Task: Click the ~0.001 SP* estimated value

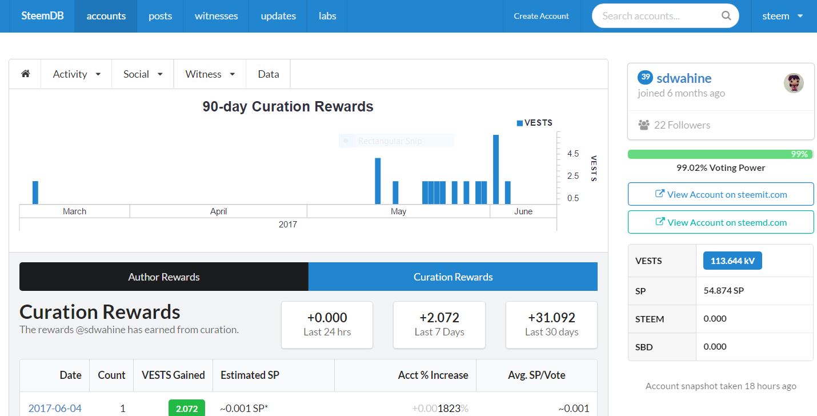Action: 244,409
